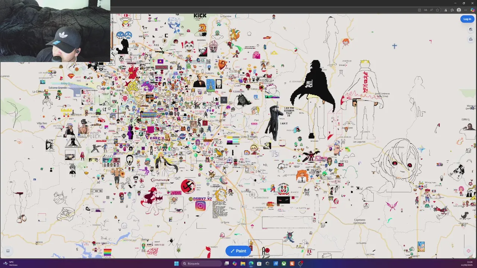Open the leaderboard bar-chart icon
Viewport: 477px width, 268px height.
click(x=471, y=39)
